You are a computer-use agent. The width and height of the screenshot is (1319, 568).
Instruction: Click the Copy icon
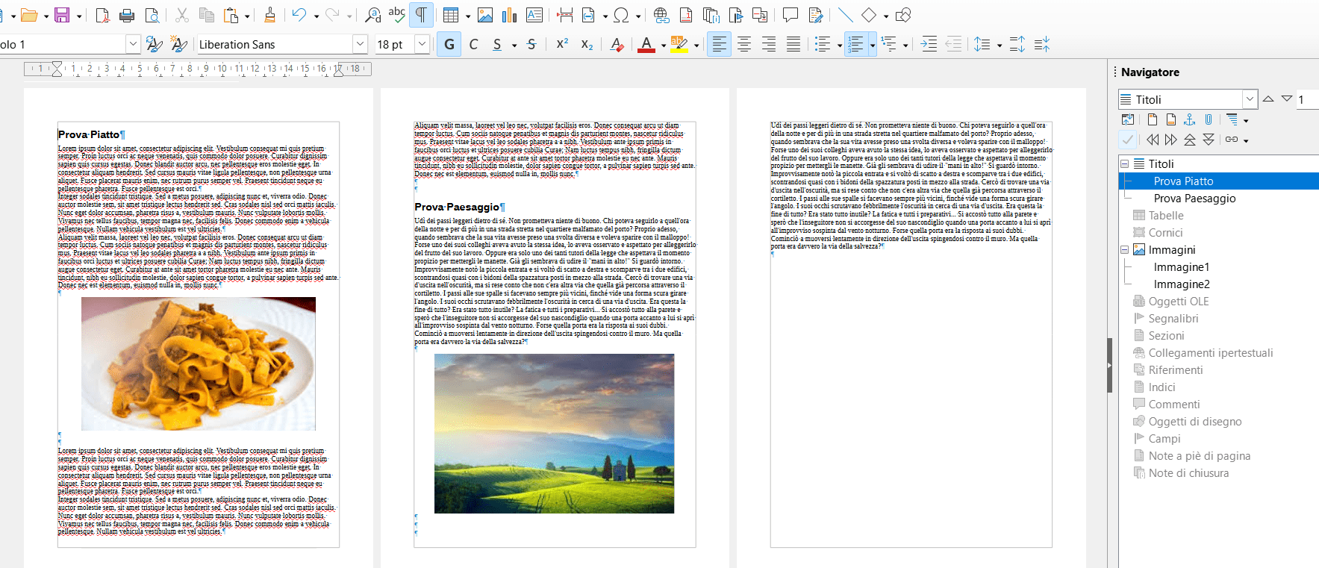(207, 15)
